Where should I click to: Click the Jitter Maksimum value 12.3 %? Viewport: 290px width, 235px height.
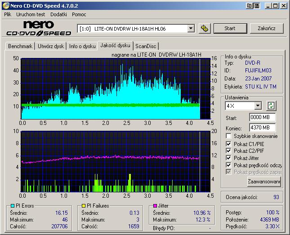pyautogui.click(x=203, y=220)
